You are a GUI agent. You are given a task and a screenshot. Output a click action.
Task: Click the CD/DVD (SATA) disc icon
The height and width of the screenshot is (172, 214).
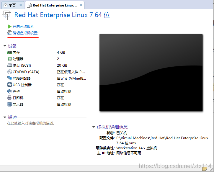pyautogui.click(x=10, y=72)
